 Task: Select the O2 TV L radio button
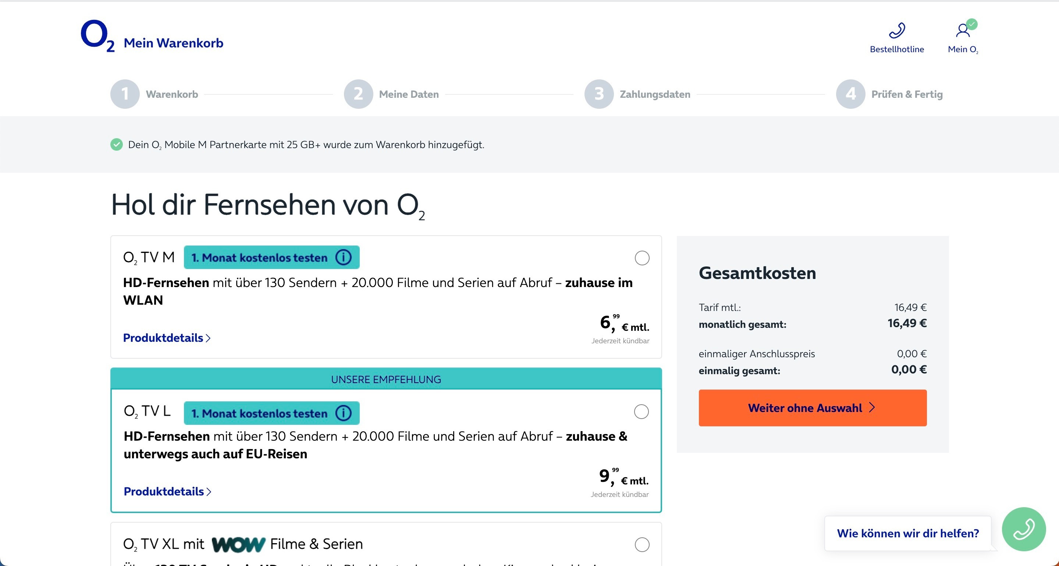[x=641, y=412]
